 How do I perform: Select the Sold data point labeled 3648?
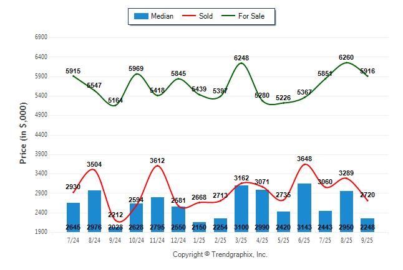click(x=304, y=164)
